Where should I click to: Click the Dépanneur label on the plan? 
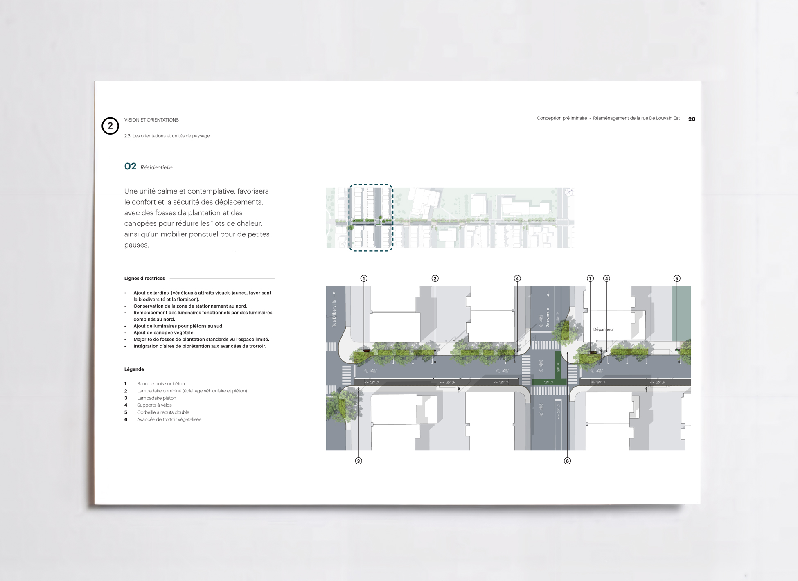(604, 329)
